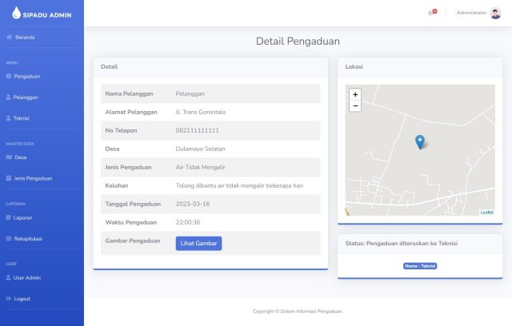The height and width of the screenshot is (326, 512).
Task: Zoom out on the map
Action: [x=355, y=105]
